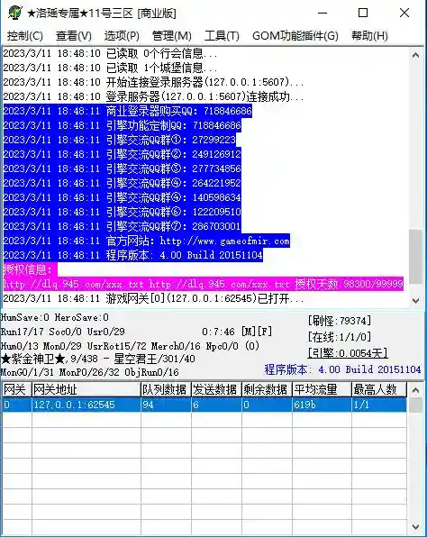427x537 pixels.
Task: Open the 工具(T) menu
Action: [x=222, y=36]
